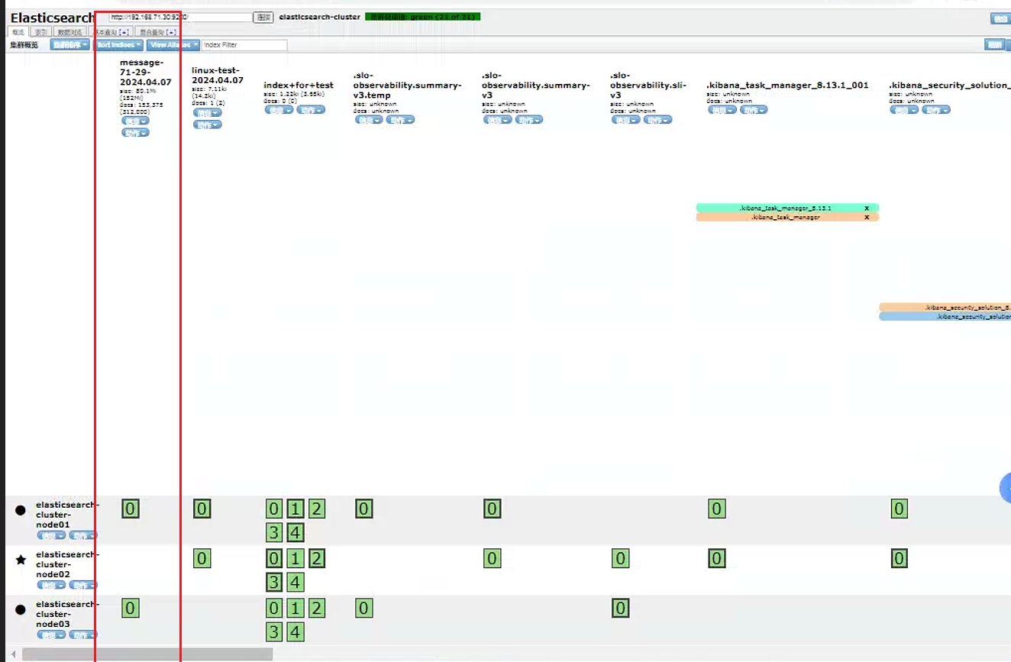Open 信息 info dropdown for .kibana_security_solution index

904,110
